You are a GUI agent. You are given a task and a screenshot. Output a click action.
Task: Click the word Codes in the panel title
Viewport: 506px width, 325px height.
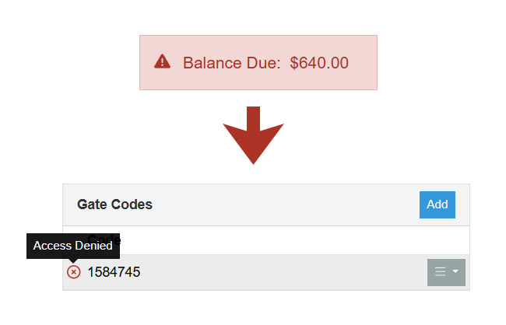pos(132,204)
